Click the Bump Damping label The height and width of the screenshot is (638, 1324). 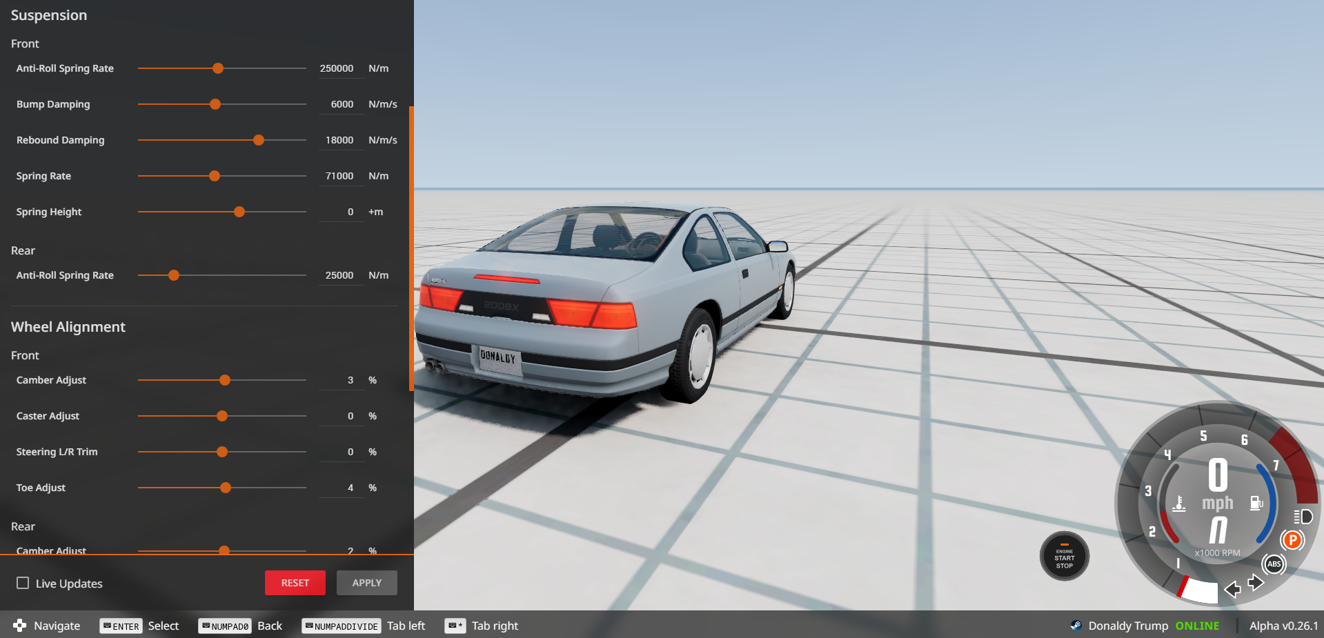[x=53, y=104]
